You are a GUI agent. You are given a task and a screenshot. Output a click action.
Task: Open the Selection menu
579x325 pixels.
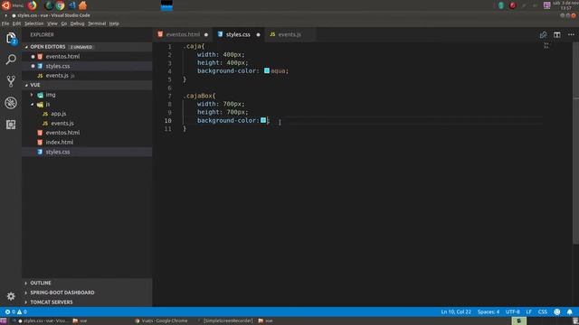pos(34,23)
